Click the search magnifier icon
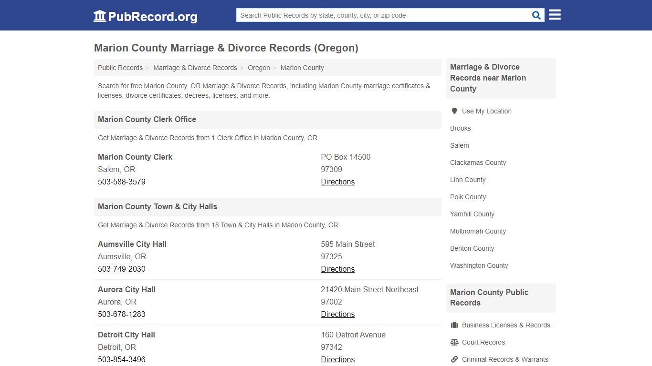 [x=536, y=15]
